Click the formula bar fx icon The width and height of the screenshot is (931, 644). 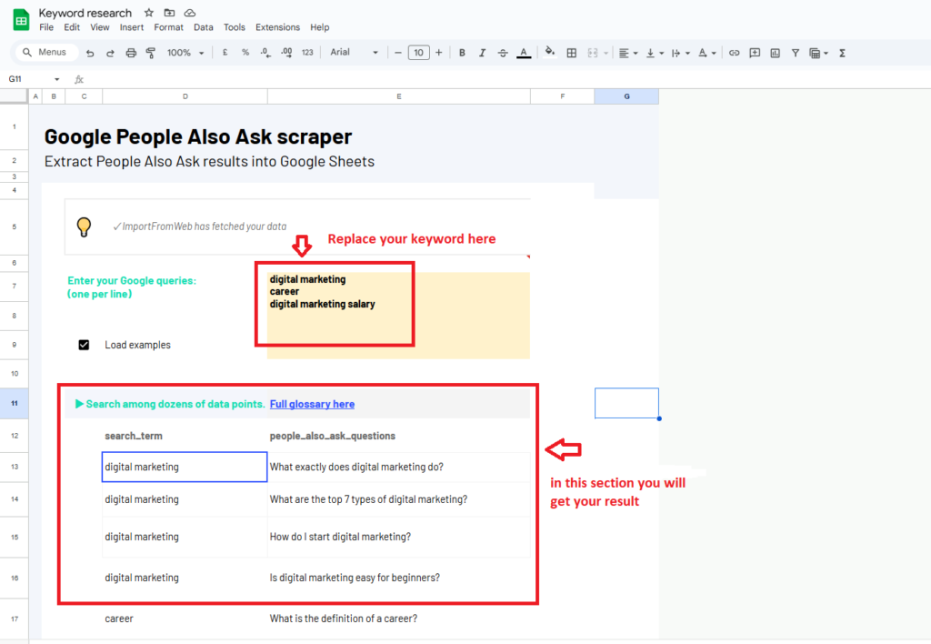click(79, 79)
